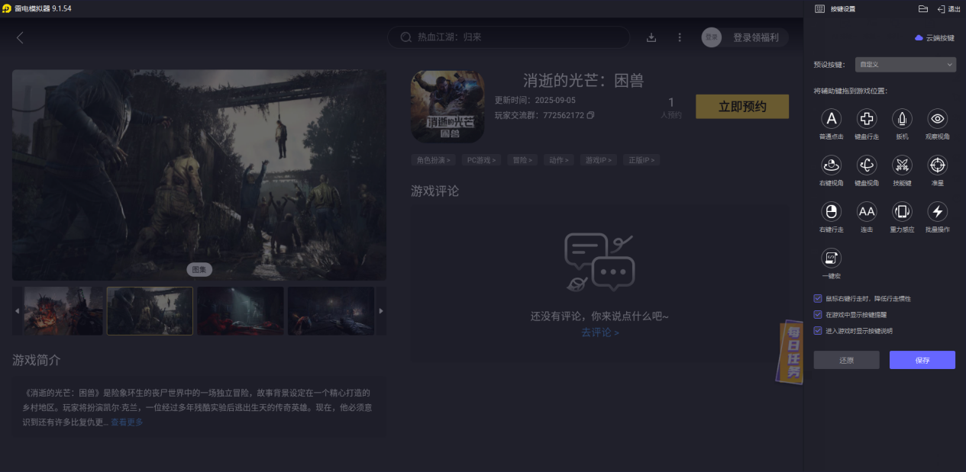The image size is (966, 472).
Task: Click the 登录领福利 login button
Action: [x=756, y=37]
